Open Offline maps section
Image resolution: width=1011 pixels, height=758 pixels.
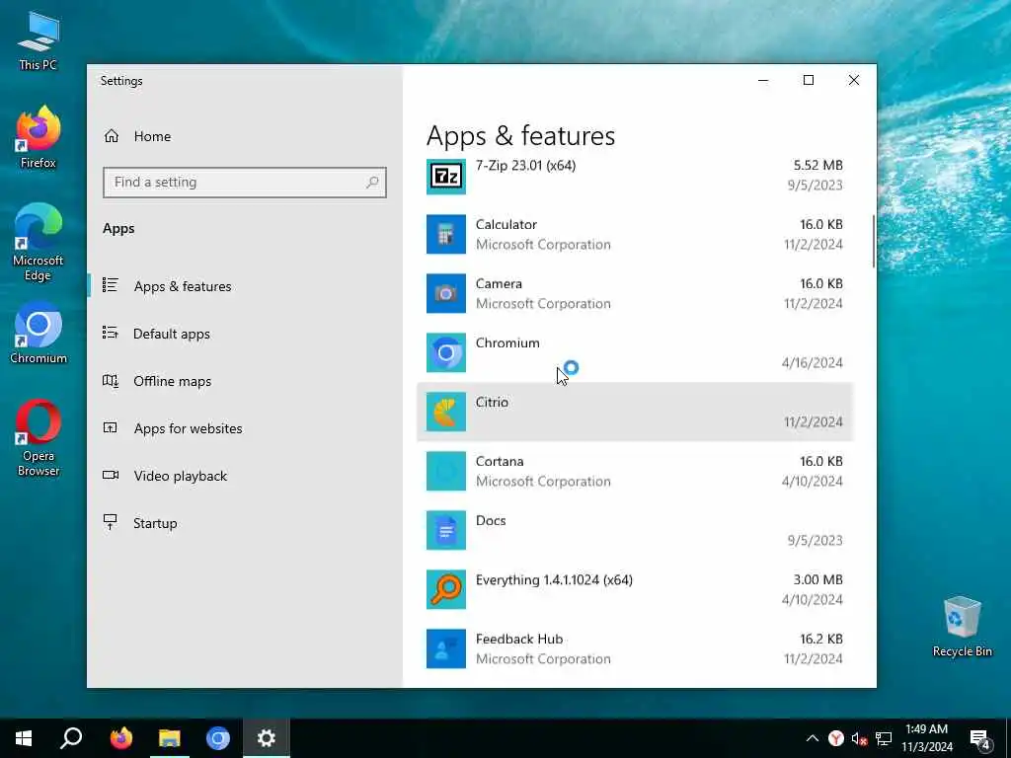pos(172,381)
